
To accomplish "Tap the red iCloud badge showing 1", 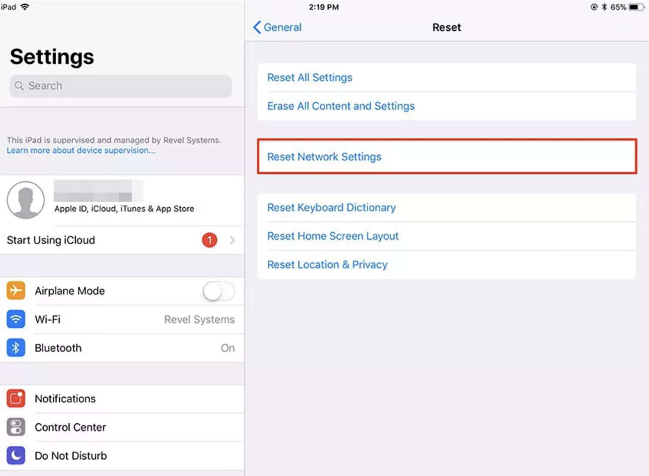I will (x=209, y=240).
